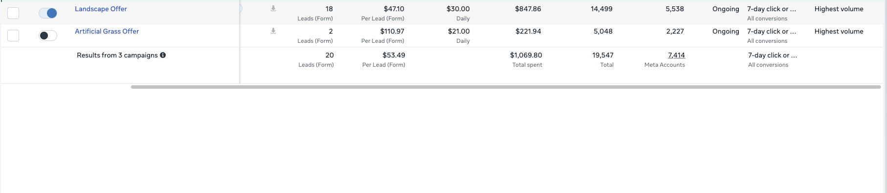Click the 18 Leads (Form) result cell
Image resolution: width=887 pixels, height=193 pixels.
pyautogui.click(x=315, y=13)
